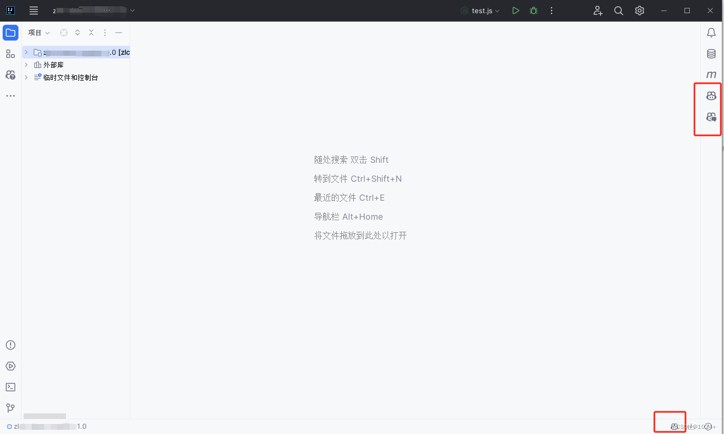Select opened file locate target icon
Viewport: 724px width, 434px height.
(64, 33)
